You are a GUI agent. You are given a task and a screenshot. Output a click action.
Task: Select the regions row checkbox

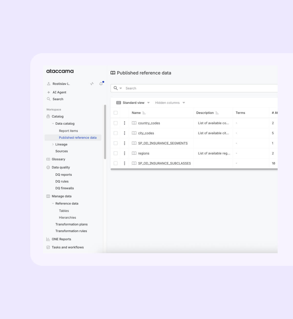point(116,153)
